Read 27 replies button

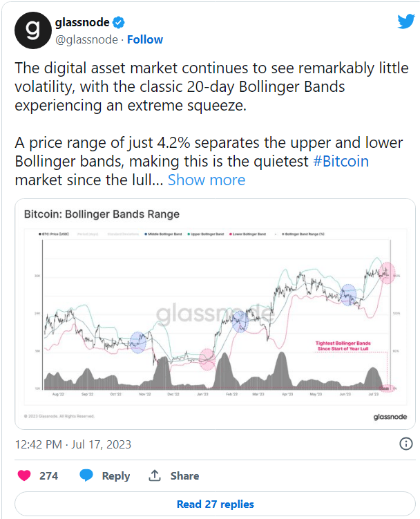215,504
